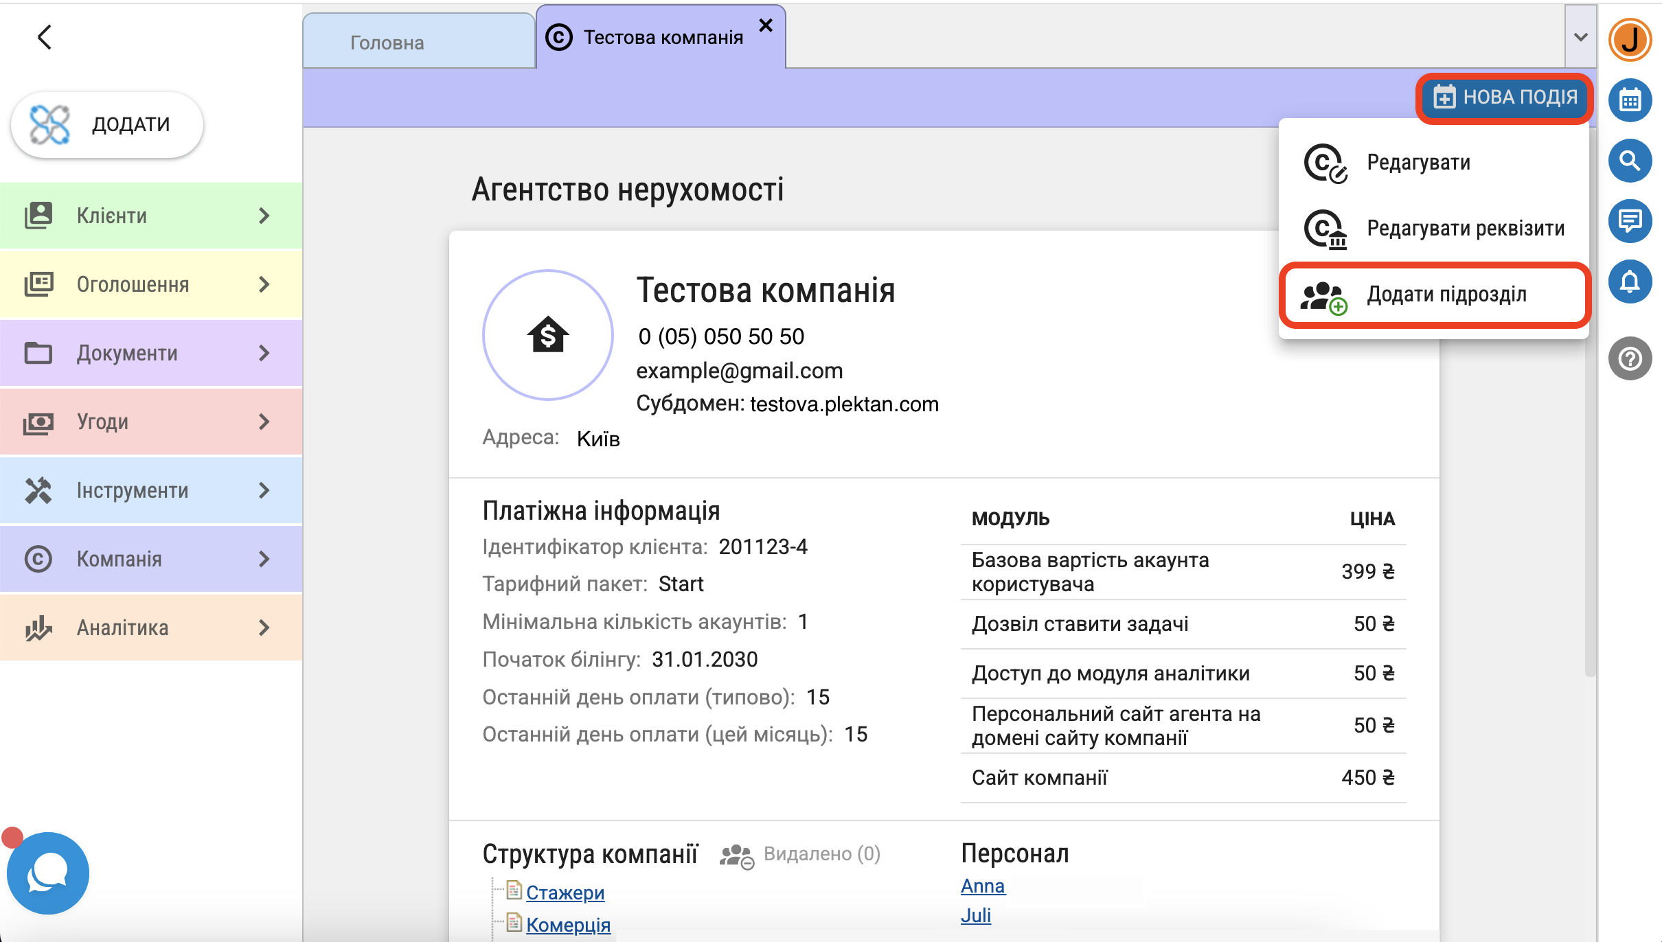1662x942 pixels.
Task: Click the help question mark icon
Action: 1630,358
